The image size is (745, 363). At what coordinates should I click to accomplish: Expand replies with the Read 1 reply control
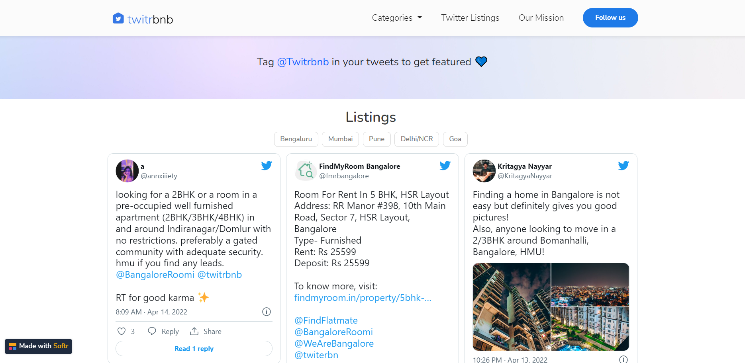click(x=194, y=348)
